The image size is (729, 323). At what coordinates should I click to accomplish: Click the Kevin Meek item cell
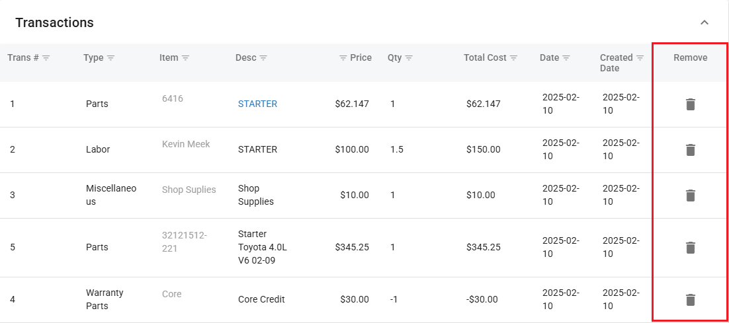pos(186,144)
